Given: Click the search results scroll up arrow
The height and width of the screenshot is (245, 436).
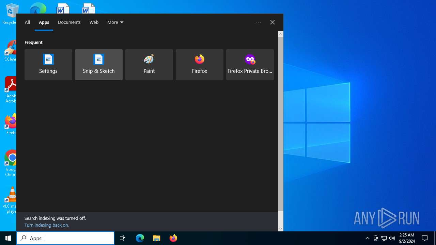Looking at the screenshot, I should (x=281, y=34).
